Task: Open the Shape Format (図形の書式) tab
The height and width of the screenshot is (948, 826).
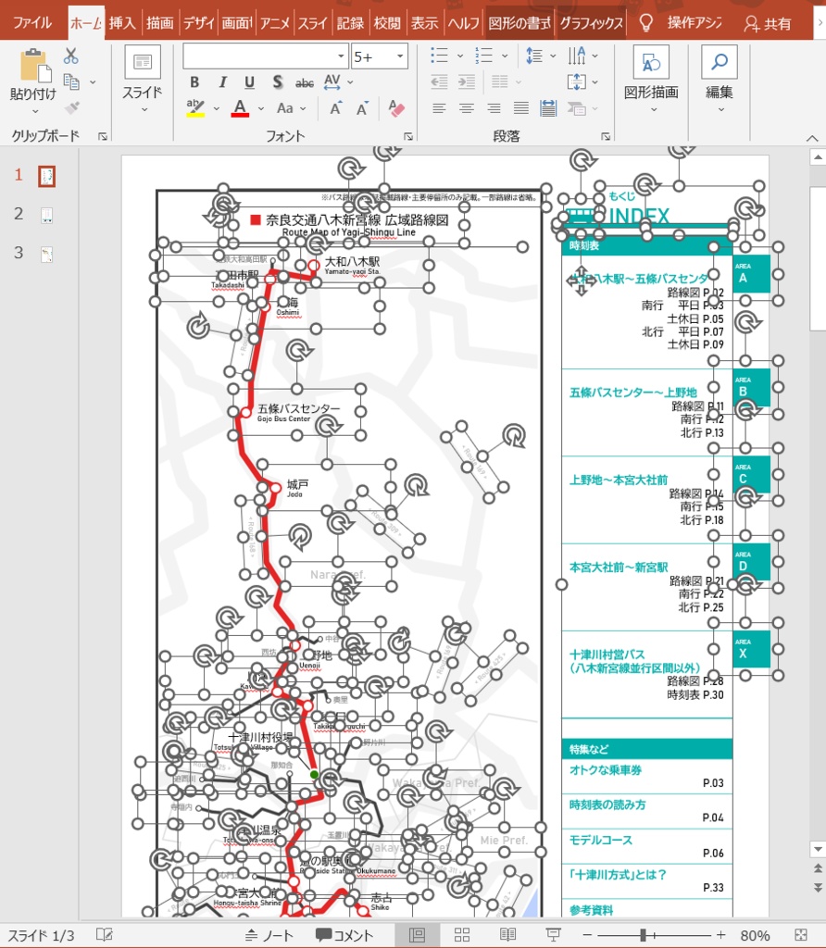Action: 519,23
